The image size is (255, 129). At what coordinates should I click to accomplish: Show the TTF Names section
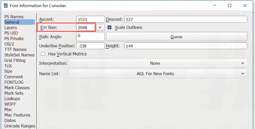coord(15,49)
